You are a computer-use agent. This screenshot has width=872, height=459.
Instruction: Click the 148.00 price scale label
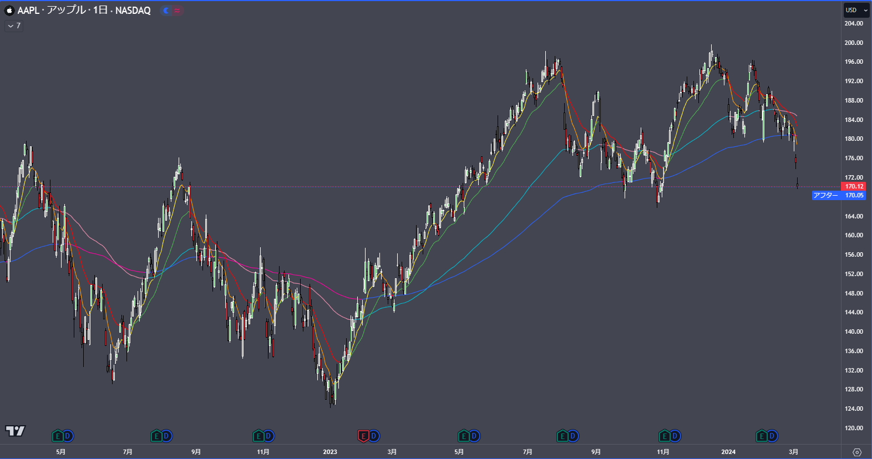point(854,293)
